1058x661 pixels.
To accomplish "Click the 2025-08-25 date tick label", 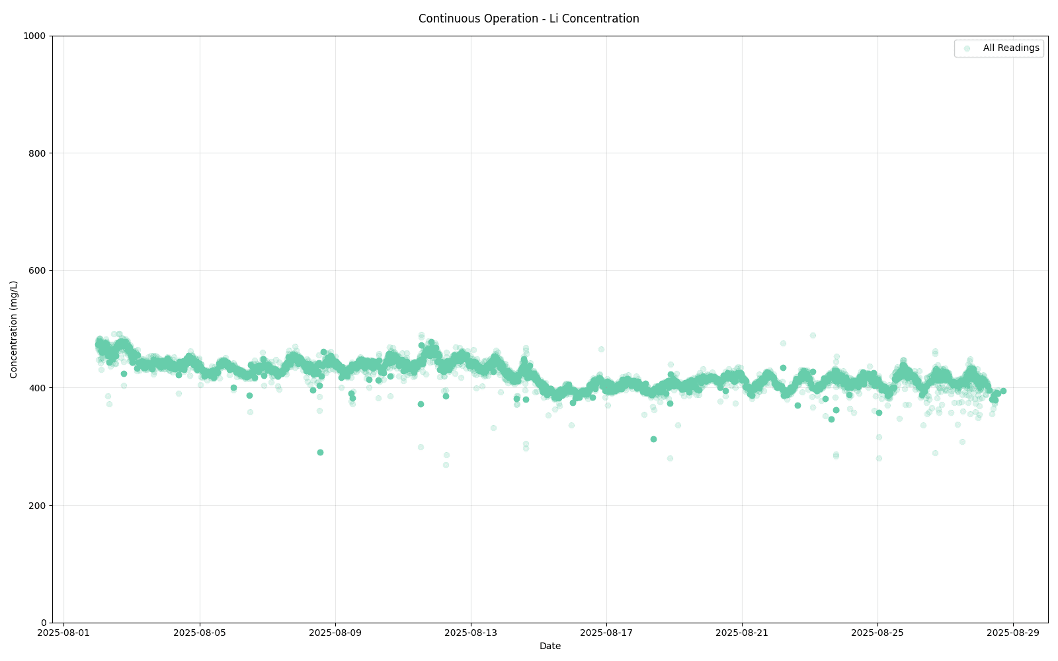I will coord(877,633).
